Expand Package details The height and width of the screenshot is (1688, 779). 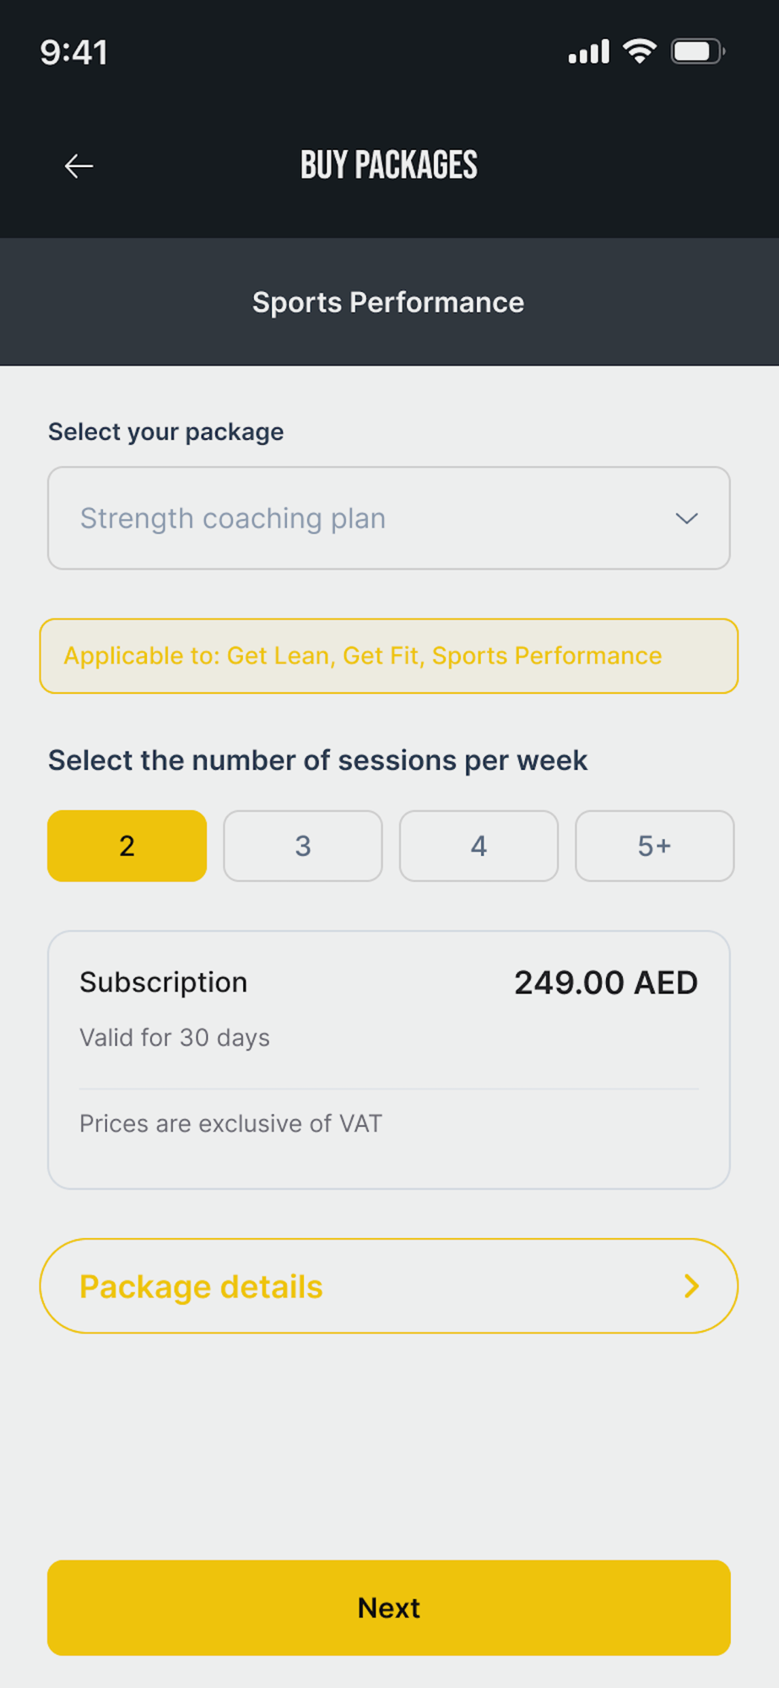[x=388, y=1286]
